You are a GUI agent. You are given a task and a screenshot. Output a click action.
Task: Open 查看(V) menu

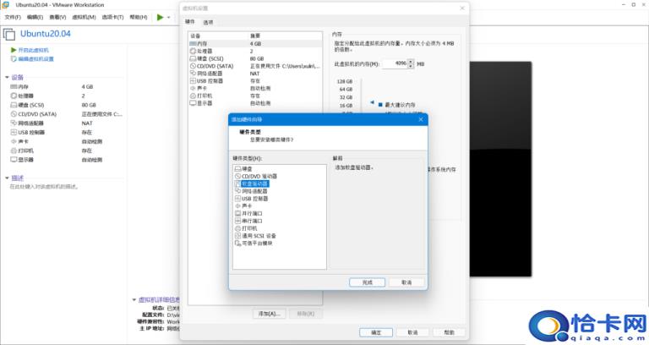click(x=57, y=17)
